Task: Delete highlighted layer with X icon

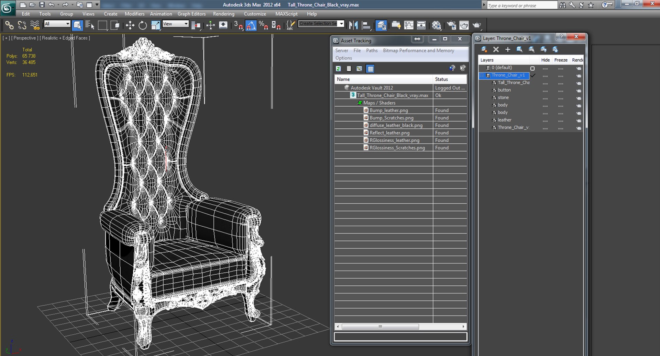Action: coord(496,49)
